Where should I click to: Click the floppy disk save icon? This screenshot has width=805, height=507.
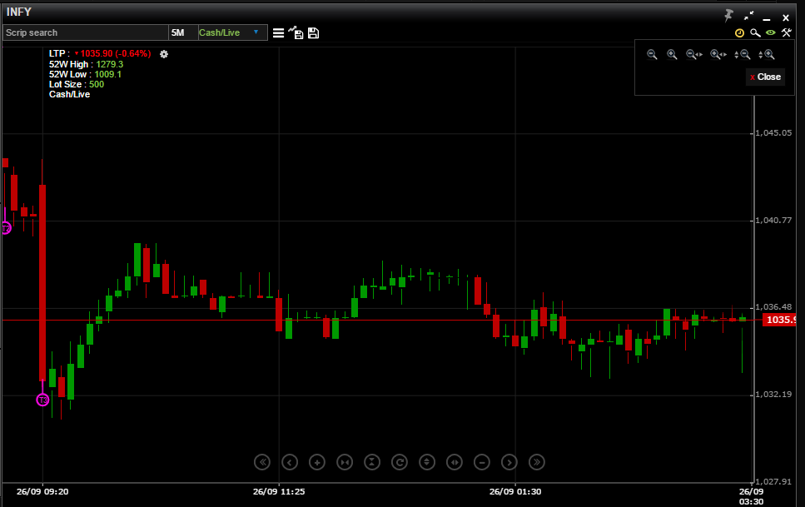click(313, 32)
